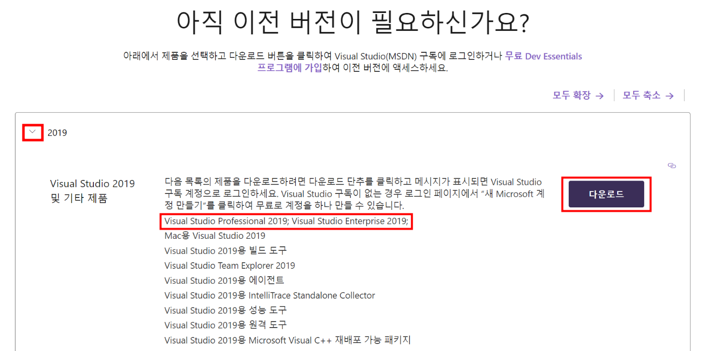Select Visual Studio 2019용 성능 도구 item
702x351 pixels.
pos(226,311)
